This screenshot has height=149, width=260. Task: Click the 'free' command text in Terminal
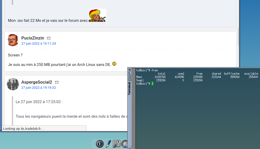[155, 70]
